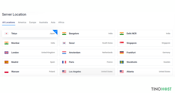Open the Europe locations tab
The image size is (175, 93).
[33, 22]
